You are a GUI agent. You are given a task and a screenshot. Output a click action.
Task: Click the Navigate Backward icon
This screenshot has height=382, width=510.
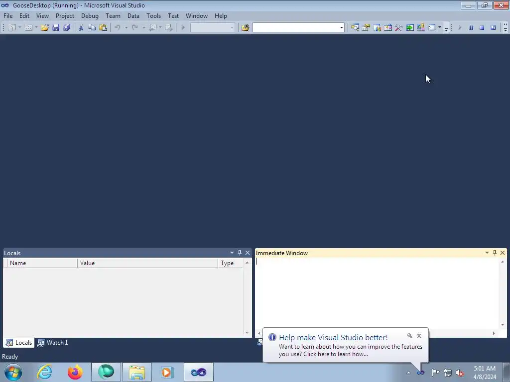click(152, 28)
